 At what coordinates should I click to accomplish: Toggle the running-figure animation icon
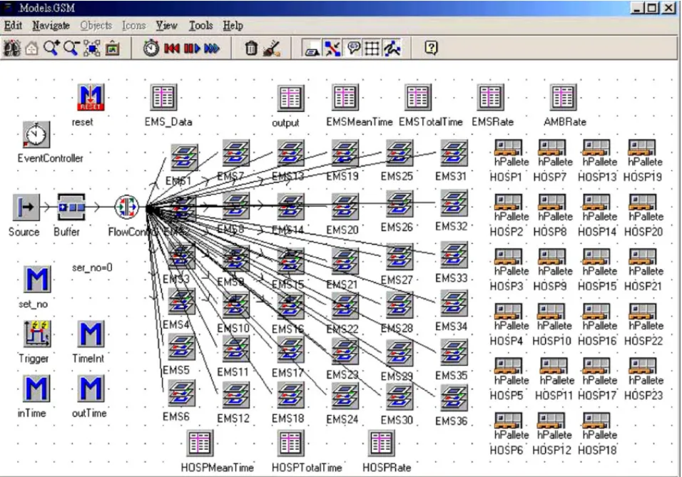(392, 48)
